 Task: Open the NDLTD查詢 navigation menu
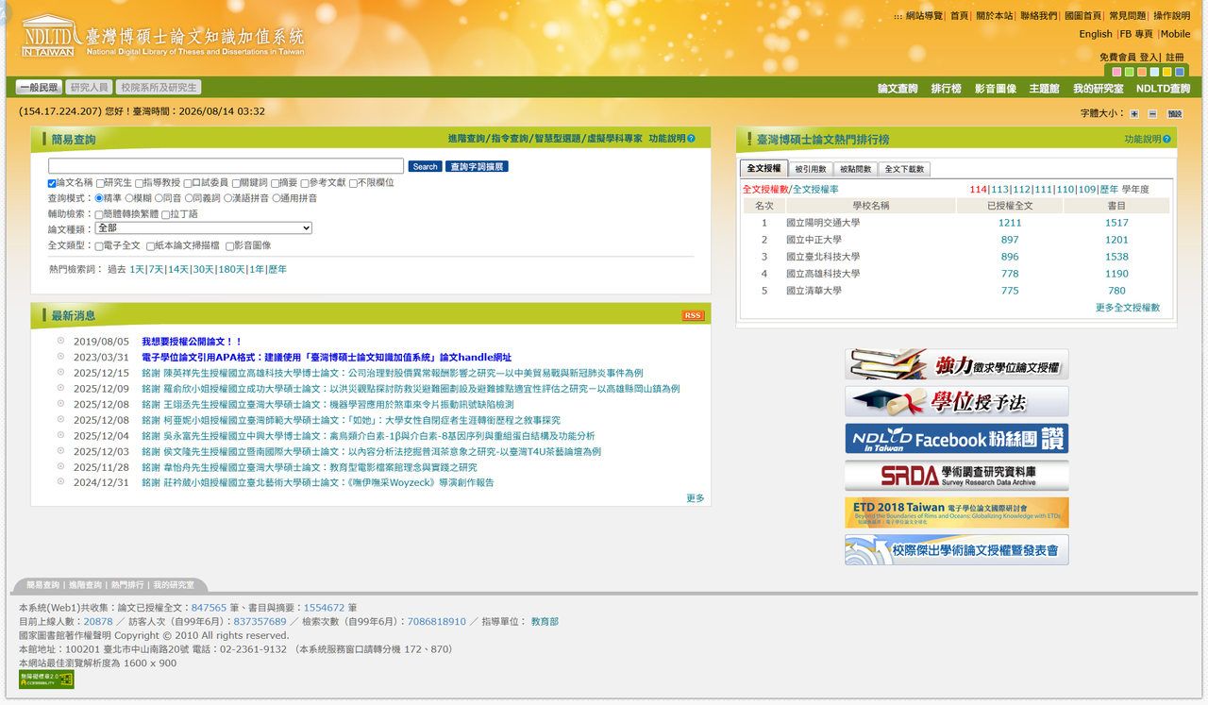tap(1164, 89)
